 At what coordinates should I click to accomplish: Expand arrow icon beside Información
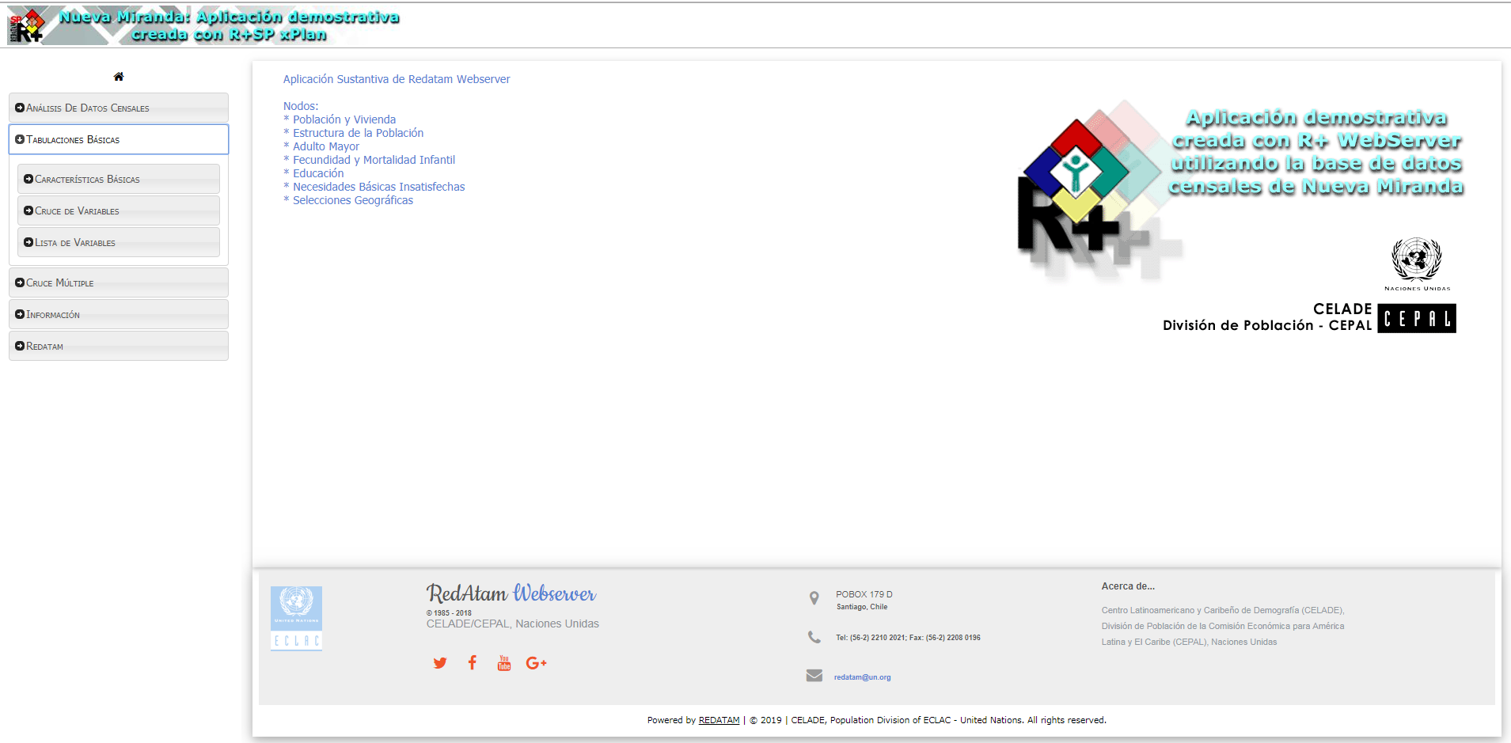click(x=20, y=314)
